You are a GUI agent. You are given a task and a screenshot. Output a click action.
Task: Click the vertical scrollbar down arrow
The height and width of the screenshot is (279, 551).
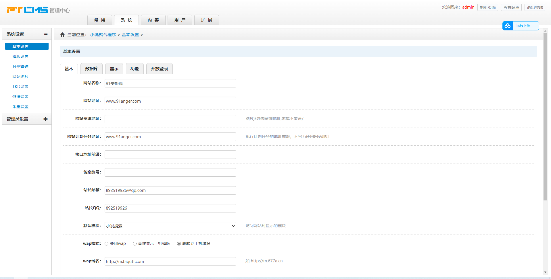(x=545, y=272)
